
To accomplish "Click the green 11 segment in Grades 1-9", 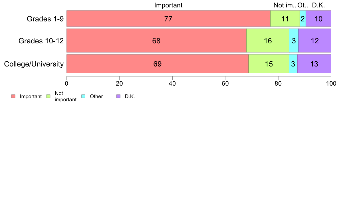I will coord(285,19).
